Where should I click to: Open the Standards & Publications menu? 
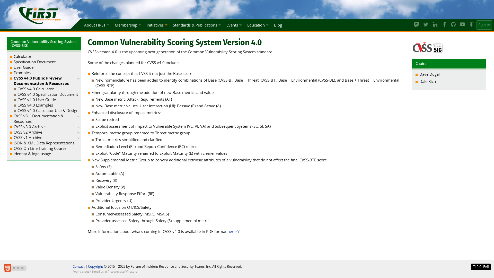tap(197, 25)
